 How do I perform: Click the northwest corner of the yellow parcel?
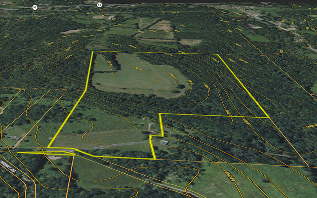click(x=92, y=52)
